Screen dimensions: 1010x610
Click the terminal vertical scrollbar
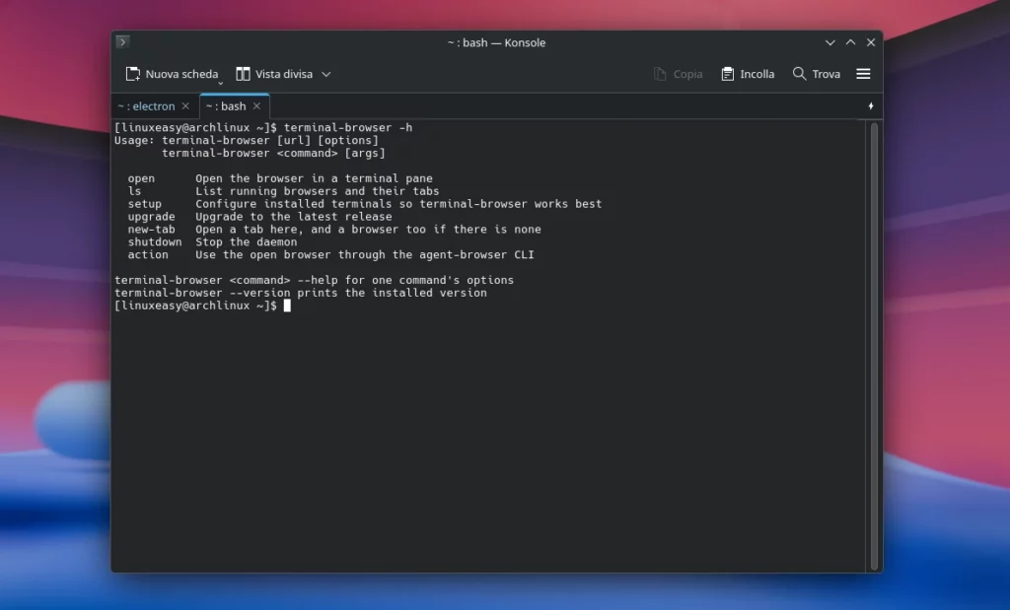point(874,346)
